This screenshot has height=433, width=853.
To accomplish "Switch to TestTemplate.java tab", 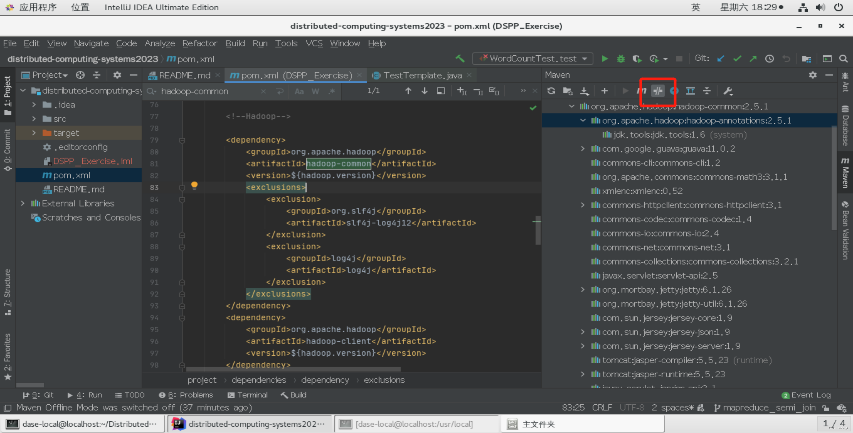I will pyautogui.click(x=422, y=75).
